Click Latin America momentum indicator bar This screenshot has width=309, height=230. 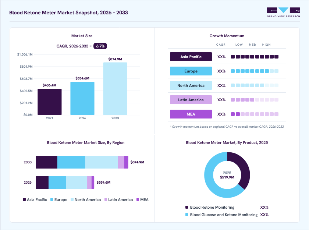[255, 100]
